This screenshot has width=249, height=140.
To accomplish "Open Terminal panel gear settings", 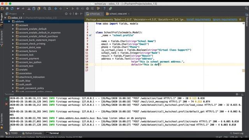I will (237, 94).
